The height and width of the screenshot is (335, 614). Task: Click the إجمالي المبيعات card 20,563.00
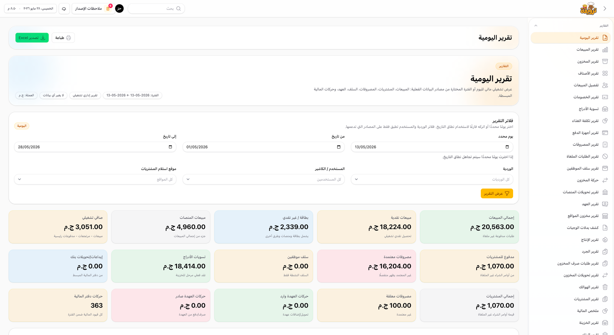click(x=469, y=227)
